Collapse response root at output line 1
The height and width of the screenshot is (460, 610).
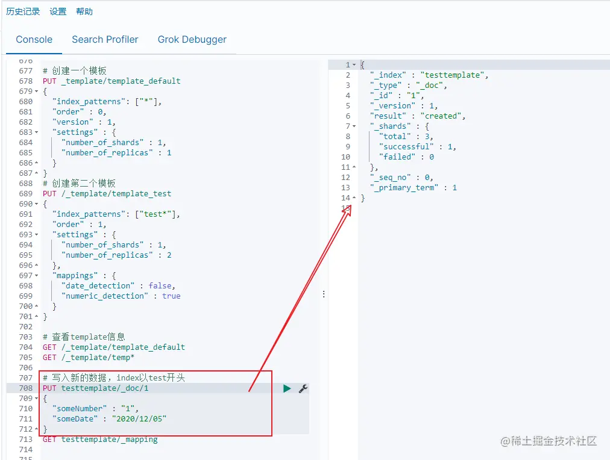pos(354,65)
